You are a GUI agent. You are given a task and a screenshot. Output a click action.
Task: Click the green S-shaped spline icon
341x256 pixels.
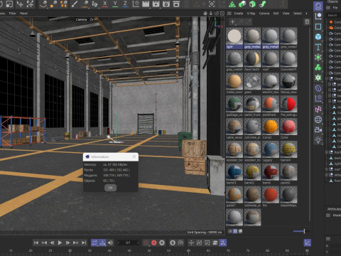click(x=263, y=4)
